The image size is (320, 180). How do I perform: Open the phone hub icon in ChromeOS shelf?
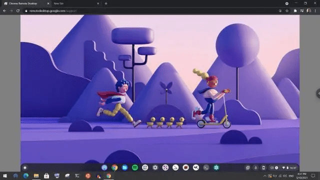pos(263,168)
